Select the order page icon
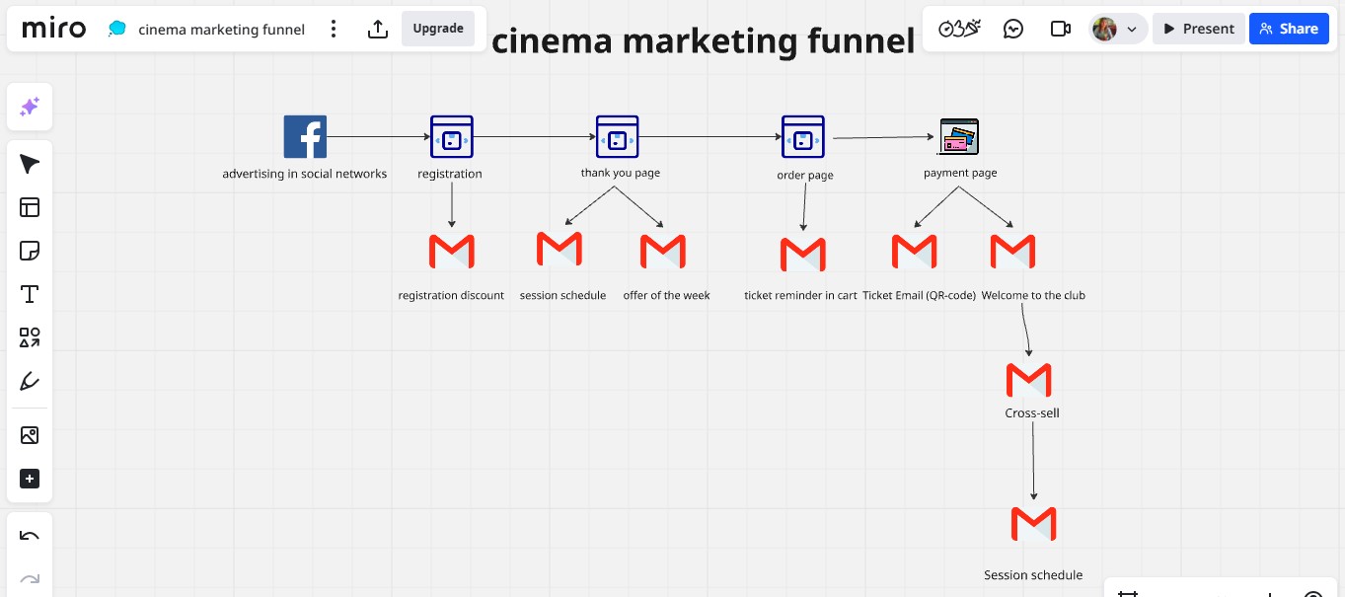The height and width of the screenshot is (597, 1345). point(802,136)
